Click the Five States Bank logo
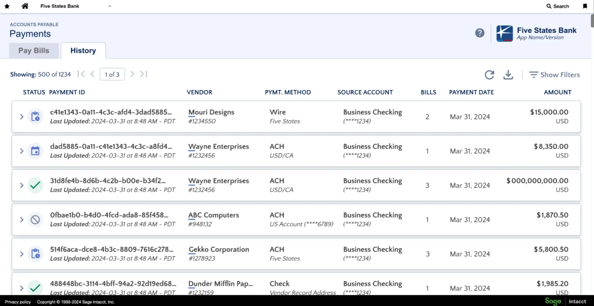 coord(504,33)
